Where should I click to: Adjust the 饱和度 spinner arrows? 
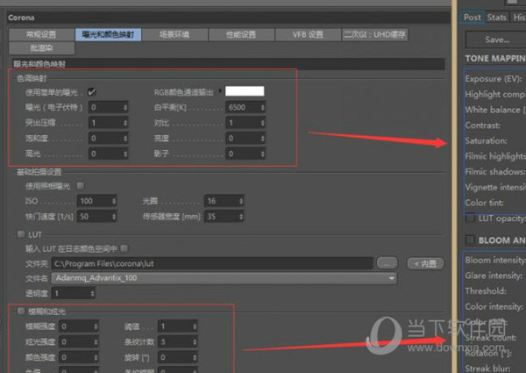pyautogui.click(x=125, y=139)
